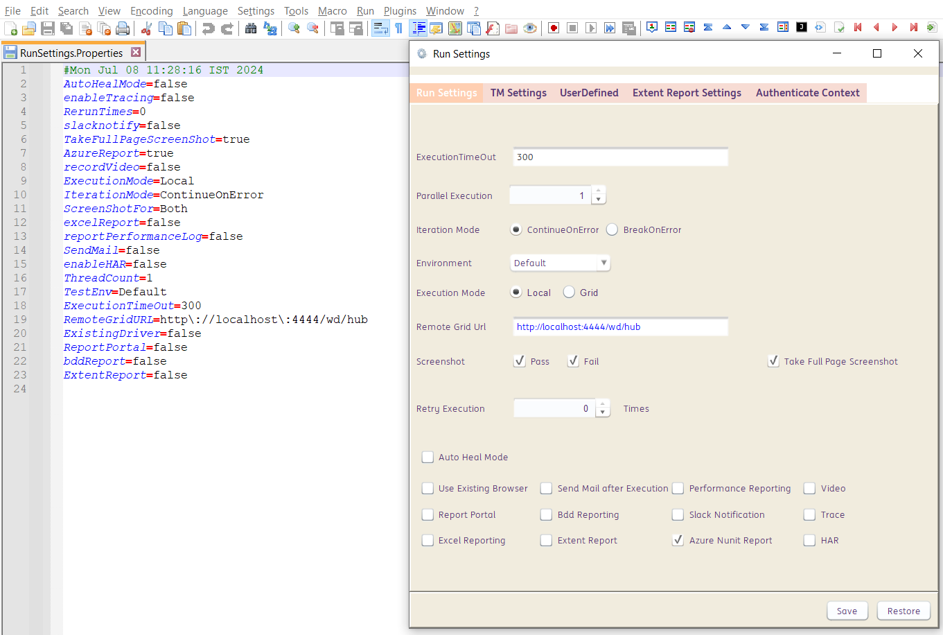943x635 pixels.
Task: Toggle the indent guide toolbar icon
Action: click(x=418, y=28)
